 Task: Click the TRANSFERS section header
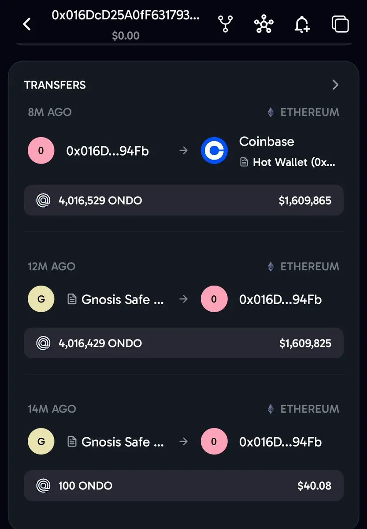click(x=55, y=85)
